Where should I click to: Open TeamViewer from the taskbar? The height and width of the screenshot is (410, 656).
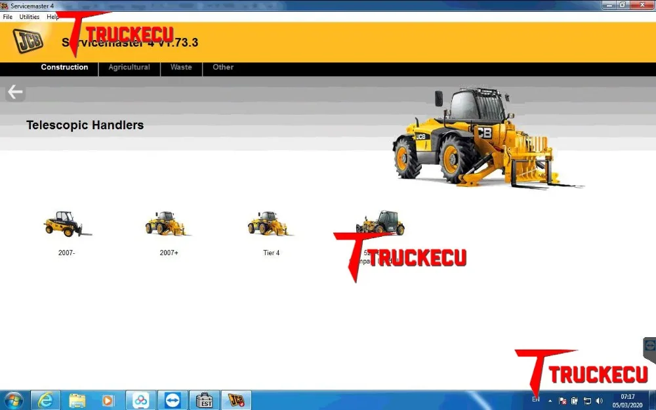point(173,400)
